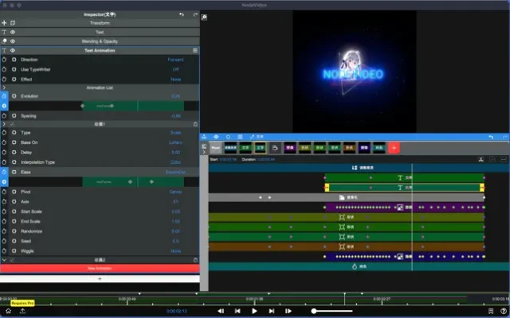Image resolution: width=510 pixels, height=318 pixels.
Task: Click the Blending & Opacity header
Action: (100, 41)
